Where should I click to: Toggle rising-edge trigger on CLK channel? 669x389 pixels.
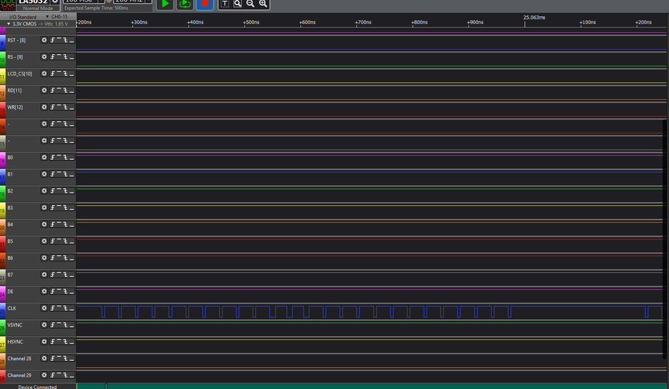click(52, 308)
